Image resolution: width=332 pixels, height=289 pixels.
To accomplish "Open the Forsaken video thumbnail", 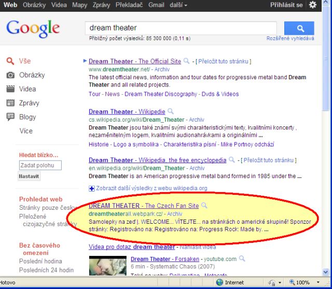I will pyautogui.click(x=107, y=265).
